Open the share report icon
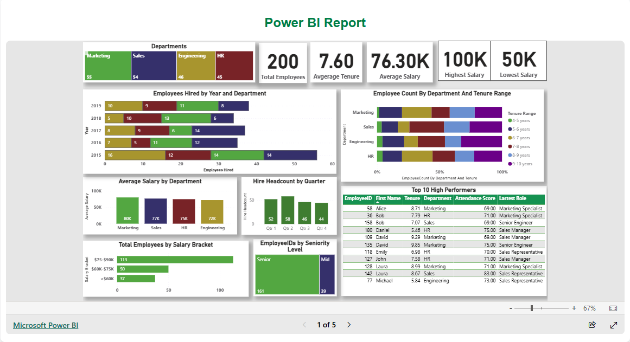The height and width of the screenshot is (342, 630). click(x=592, y=325)
